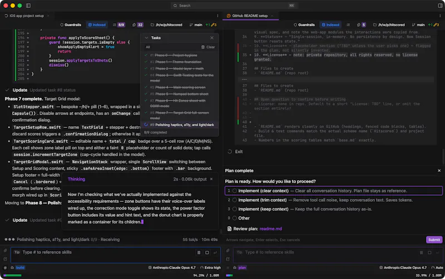Click the hash skills icon in left pane
Image resolution: width=445 pixels, height=279 pixels.
click(x=5, y=268)
